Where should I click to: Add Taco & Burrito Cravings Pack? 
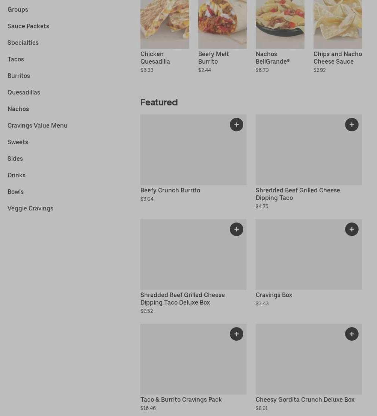(x=236, y=334)
